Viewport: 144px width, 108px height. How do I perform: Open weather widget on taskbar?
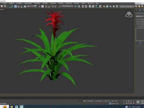133,107
